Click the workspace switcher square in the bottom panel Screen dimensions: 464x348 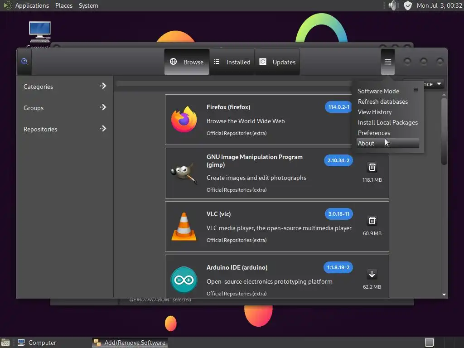tap(429, 343)
